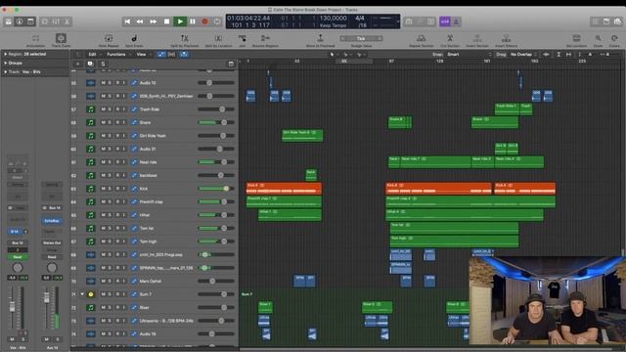The width and height of the screenshot is (626, 352).
Task: Click the duplicate track button
Action: [90, 64]
